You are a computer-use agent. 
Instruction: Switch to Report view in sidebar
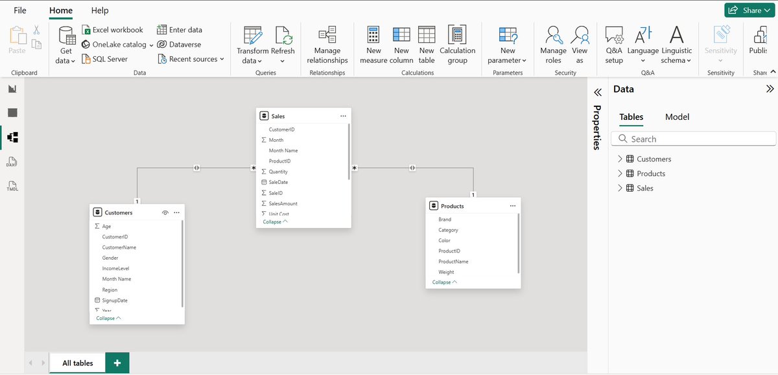pyautogui.click(x=12, y=89)
